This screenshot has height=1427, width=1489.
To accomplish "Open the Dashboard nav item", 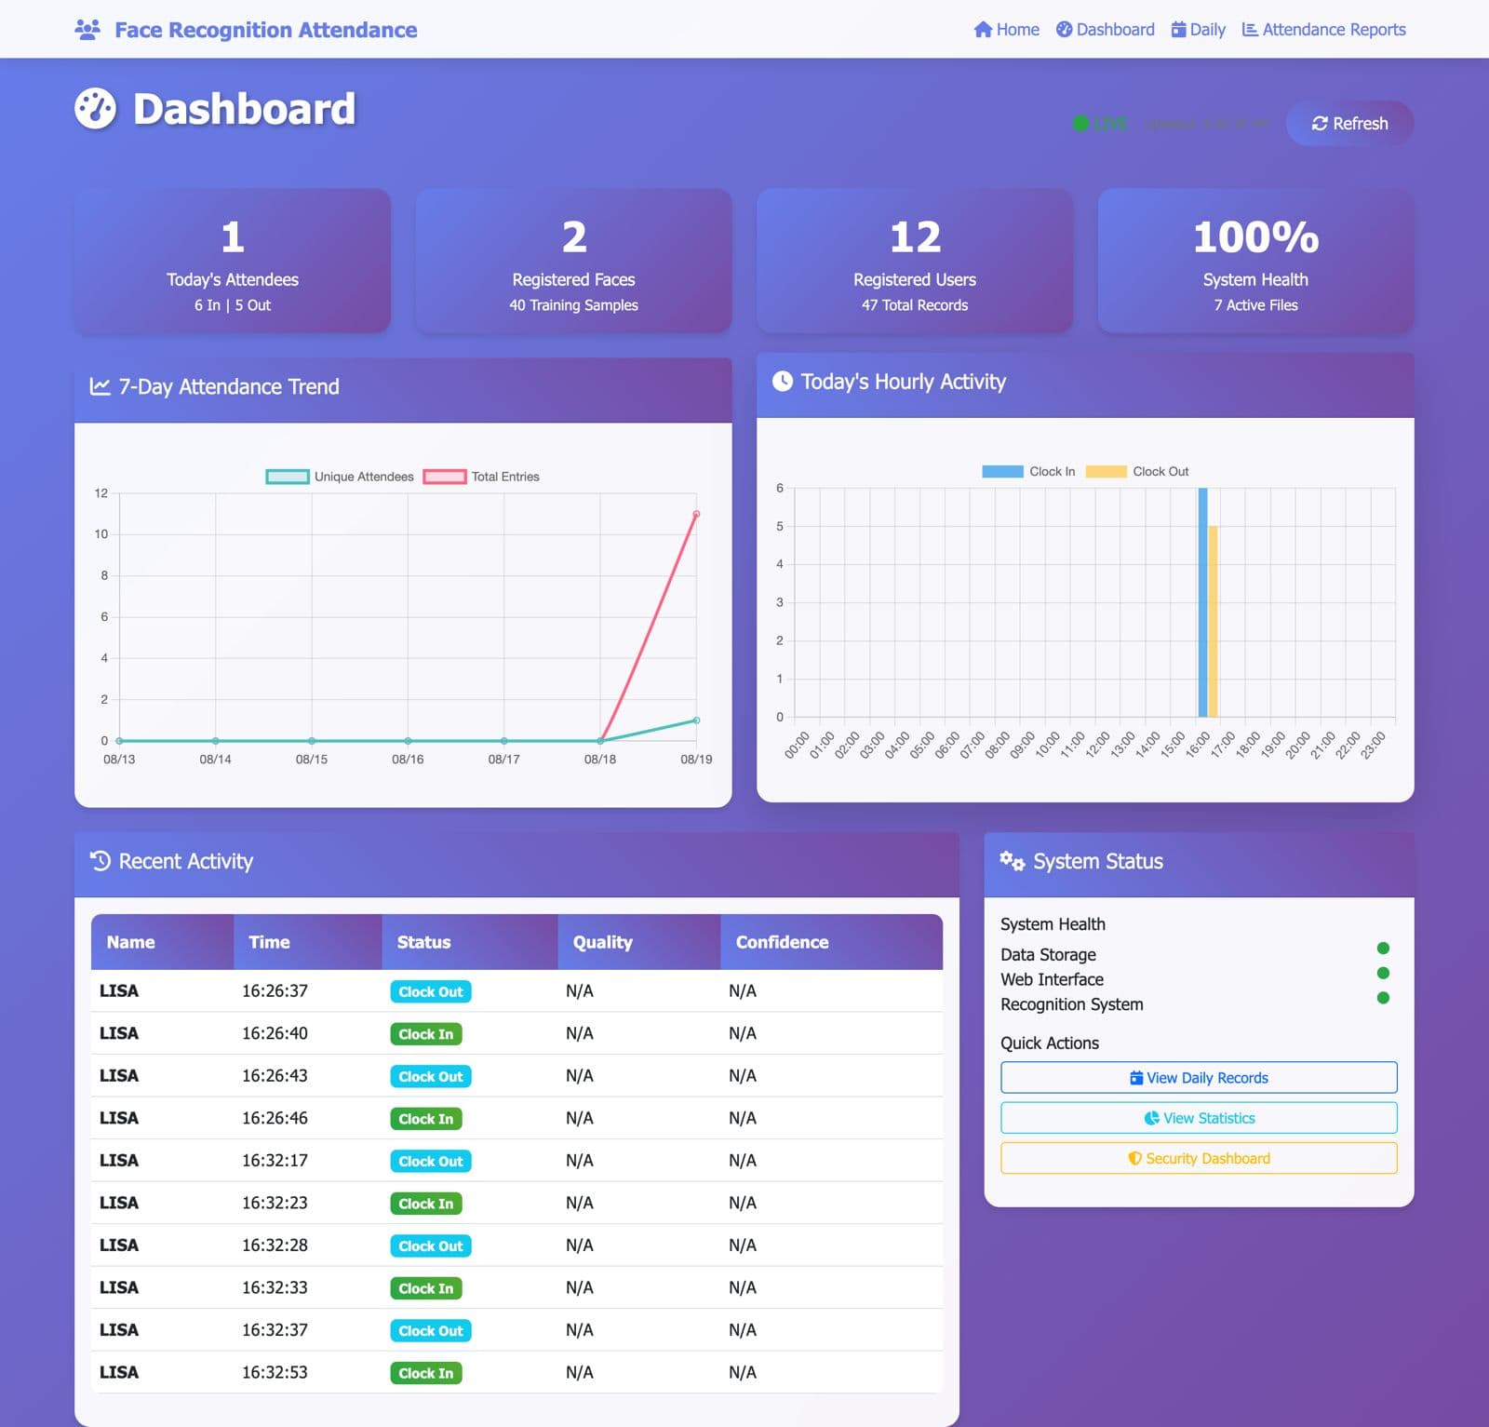I will pos(1105,30).
